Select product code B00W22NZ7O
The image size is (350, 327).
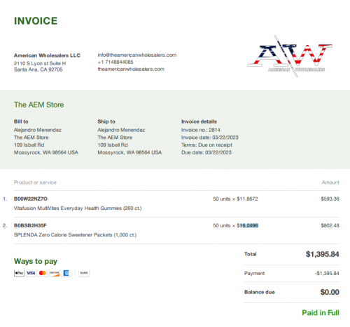point(31,199)
